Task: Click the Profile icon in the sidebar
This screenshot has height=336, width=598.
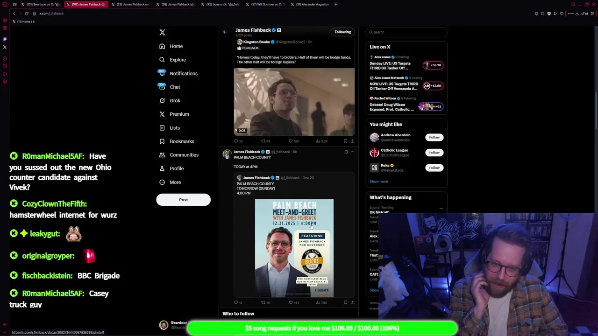Action: (x=162, y=168)
